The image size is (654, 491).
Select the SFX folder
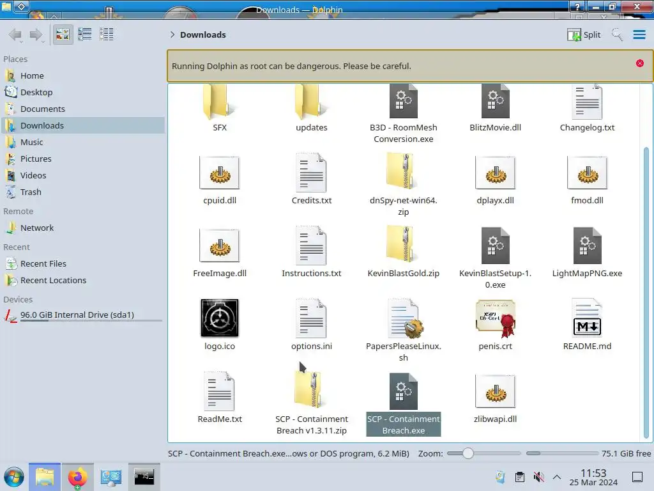click(220, 108)
